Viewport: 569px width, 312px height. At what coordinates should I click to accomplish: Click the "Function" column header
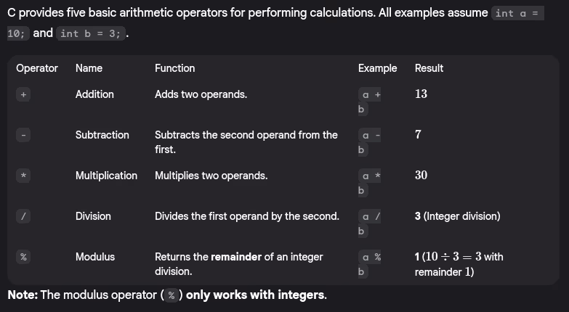coord(174,68)
